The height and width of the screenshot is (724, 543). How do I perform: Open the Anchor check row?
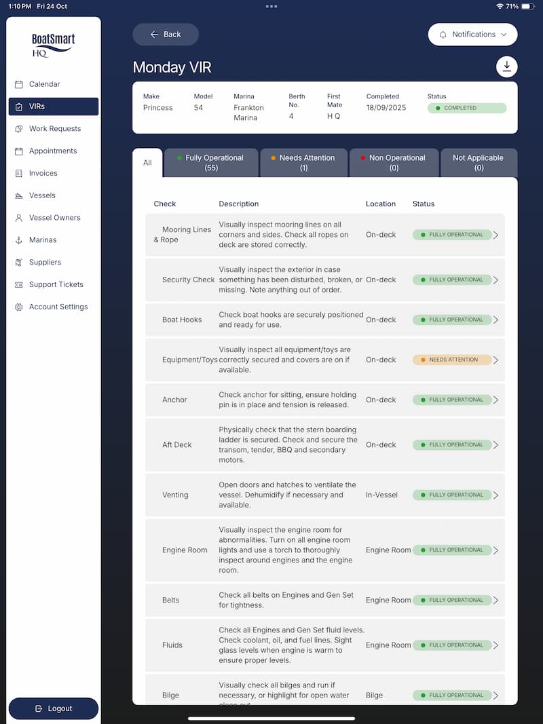(x=324, y=400)
